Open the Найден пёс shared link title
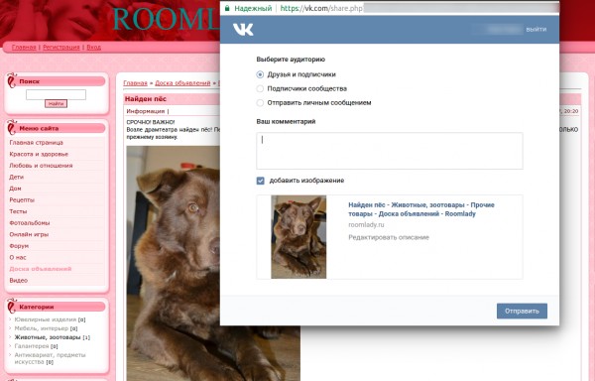The height and width of the screenshot is (381, 595). pyautogui.click(x=421, y=209)
